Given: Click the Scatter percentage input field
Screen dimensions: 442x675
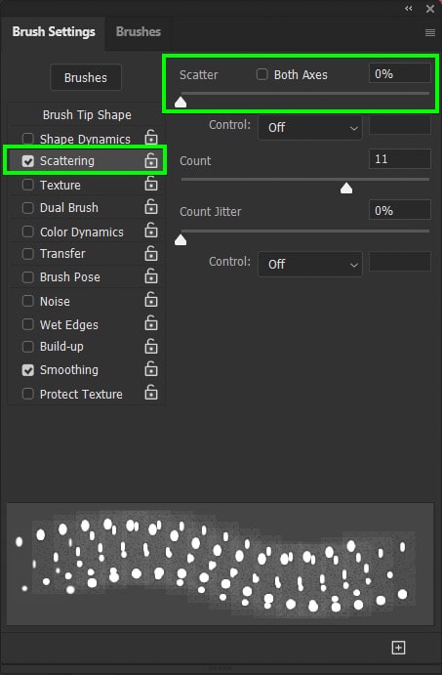Looking at the screenshot, I should [400, 73].
